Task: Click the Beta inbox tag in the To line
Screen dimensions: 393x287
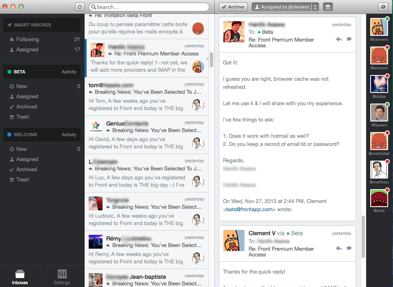Action: pos(265,32)
